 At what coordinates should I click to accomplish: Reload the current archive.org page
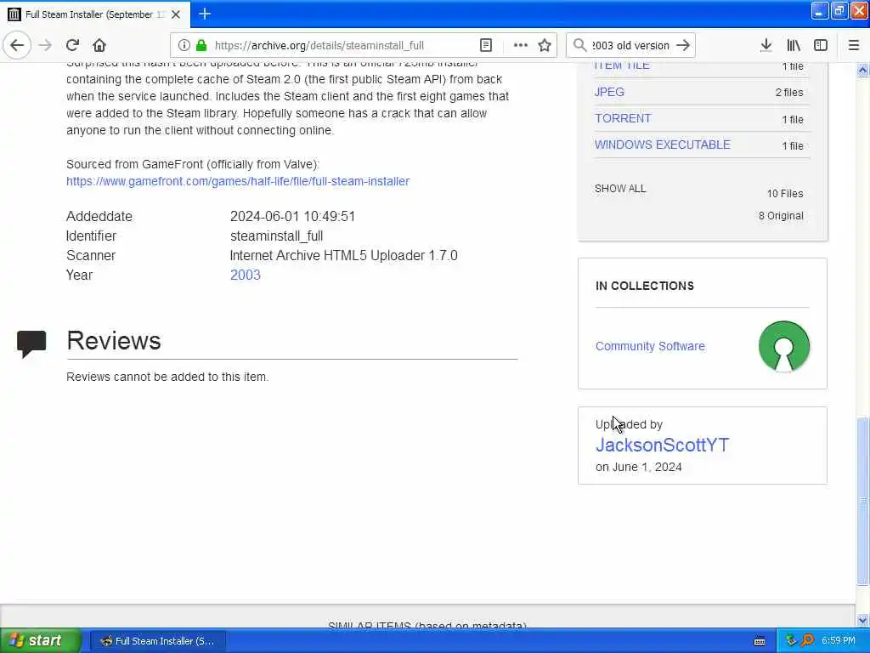click(72, 45)
